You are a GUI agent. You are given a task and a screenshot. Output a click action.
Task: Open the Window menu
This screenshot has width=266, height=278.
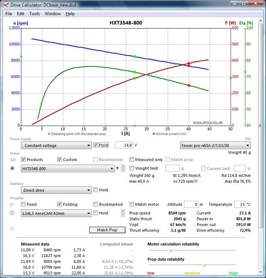coord(53,14)
